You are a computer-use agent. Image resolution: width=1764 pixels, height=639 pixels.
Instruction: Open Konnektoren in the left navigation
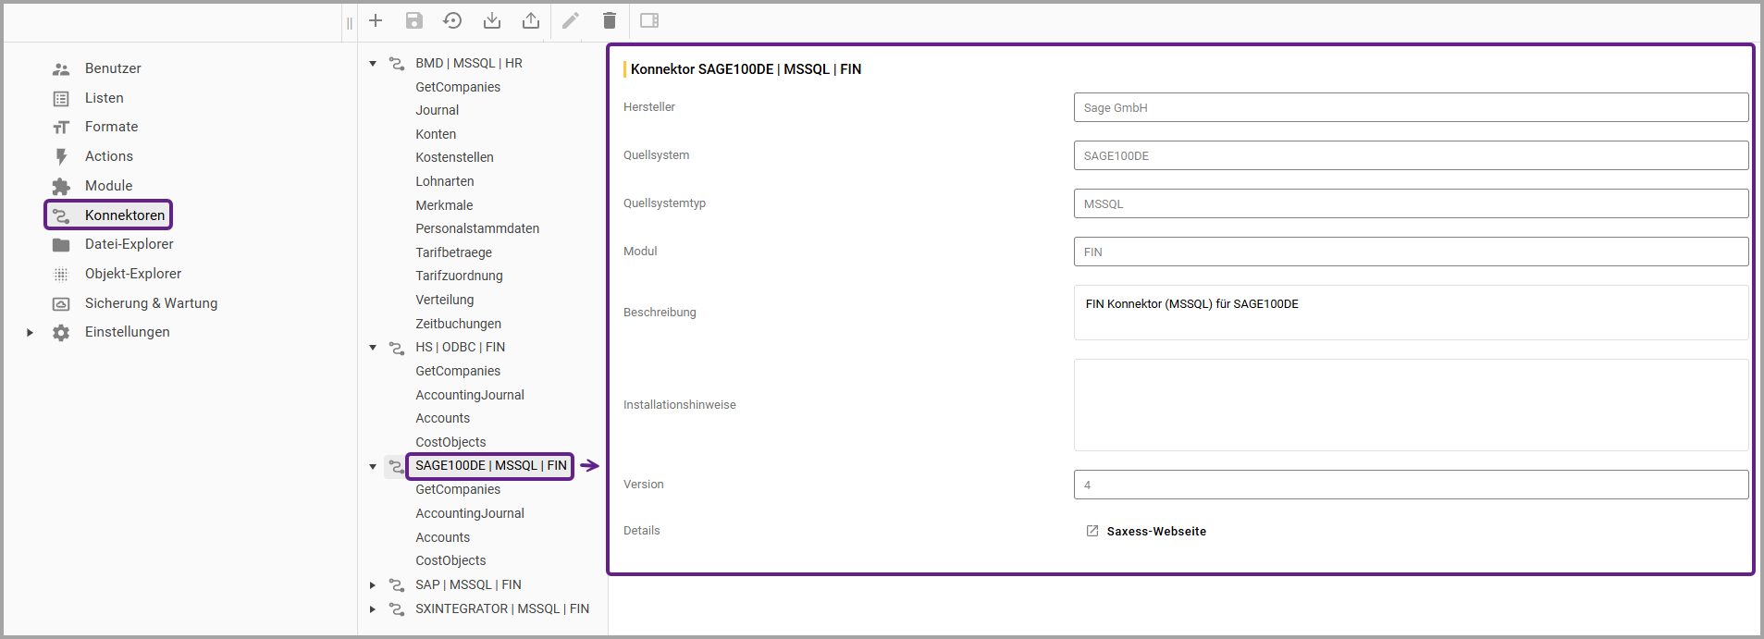124,215
